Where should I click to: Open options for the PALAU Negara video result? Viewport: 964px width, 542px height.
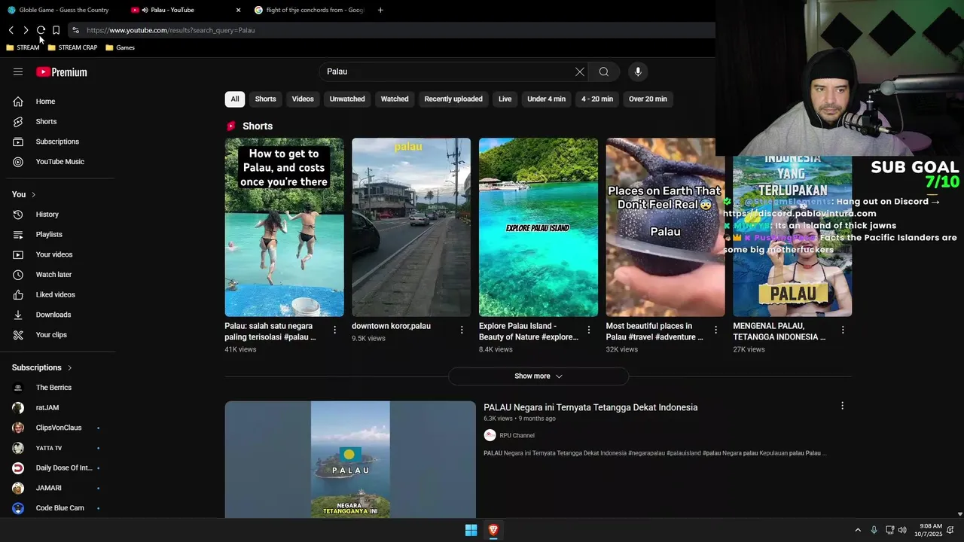pyautogui.click(x=842, y=406)
